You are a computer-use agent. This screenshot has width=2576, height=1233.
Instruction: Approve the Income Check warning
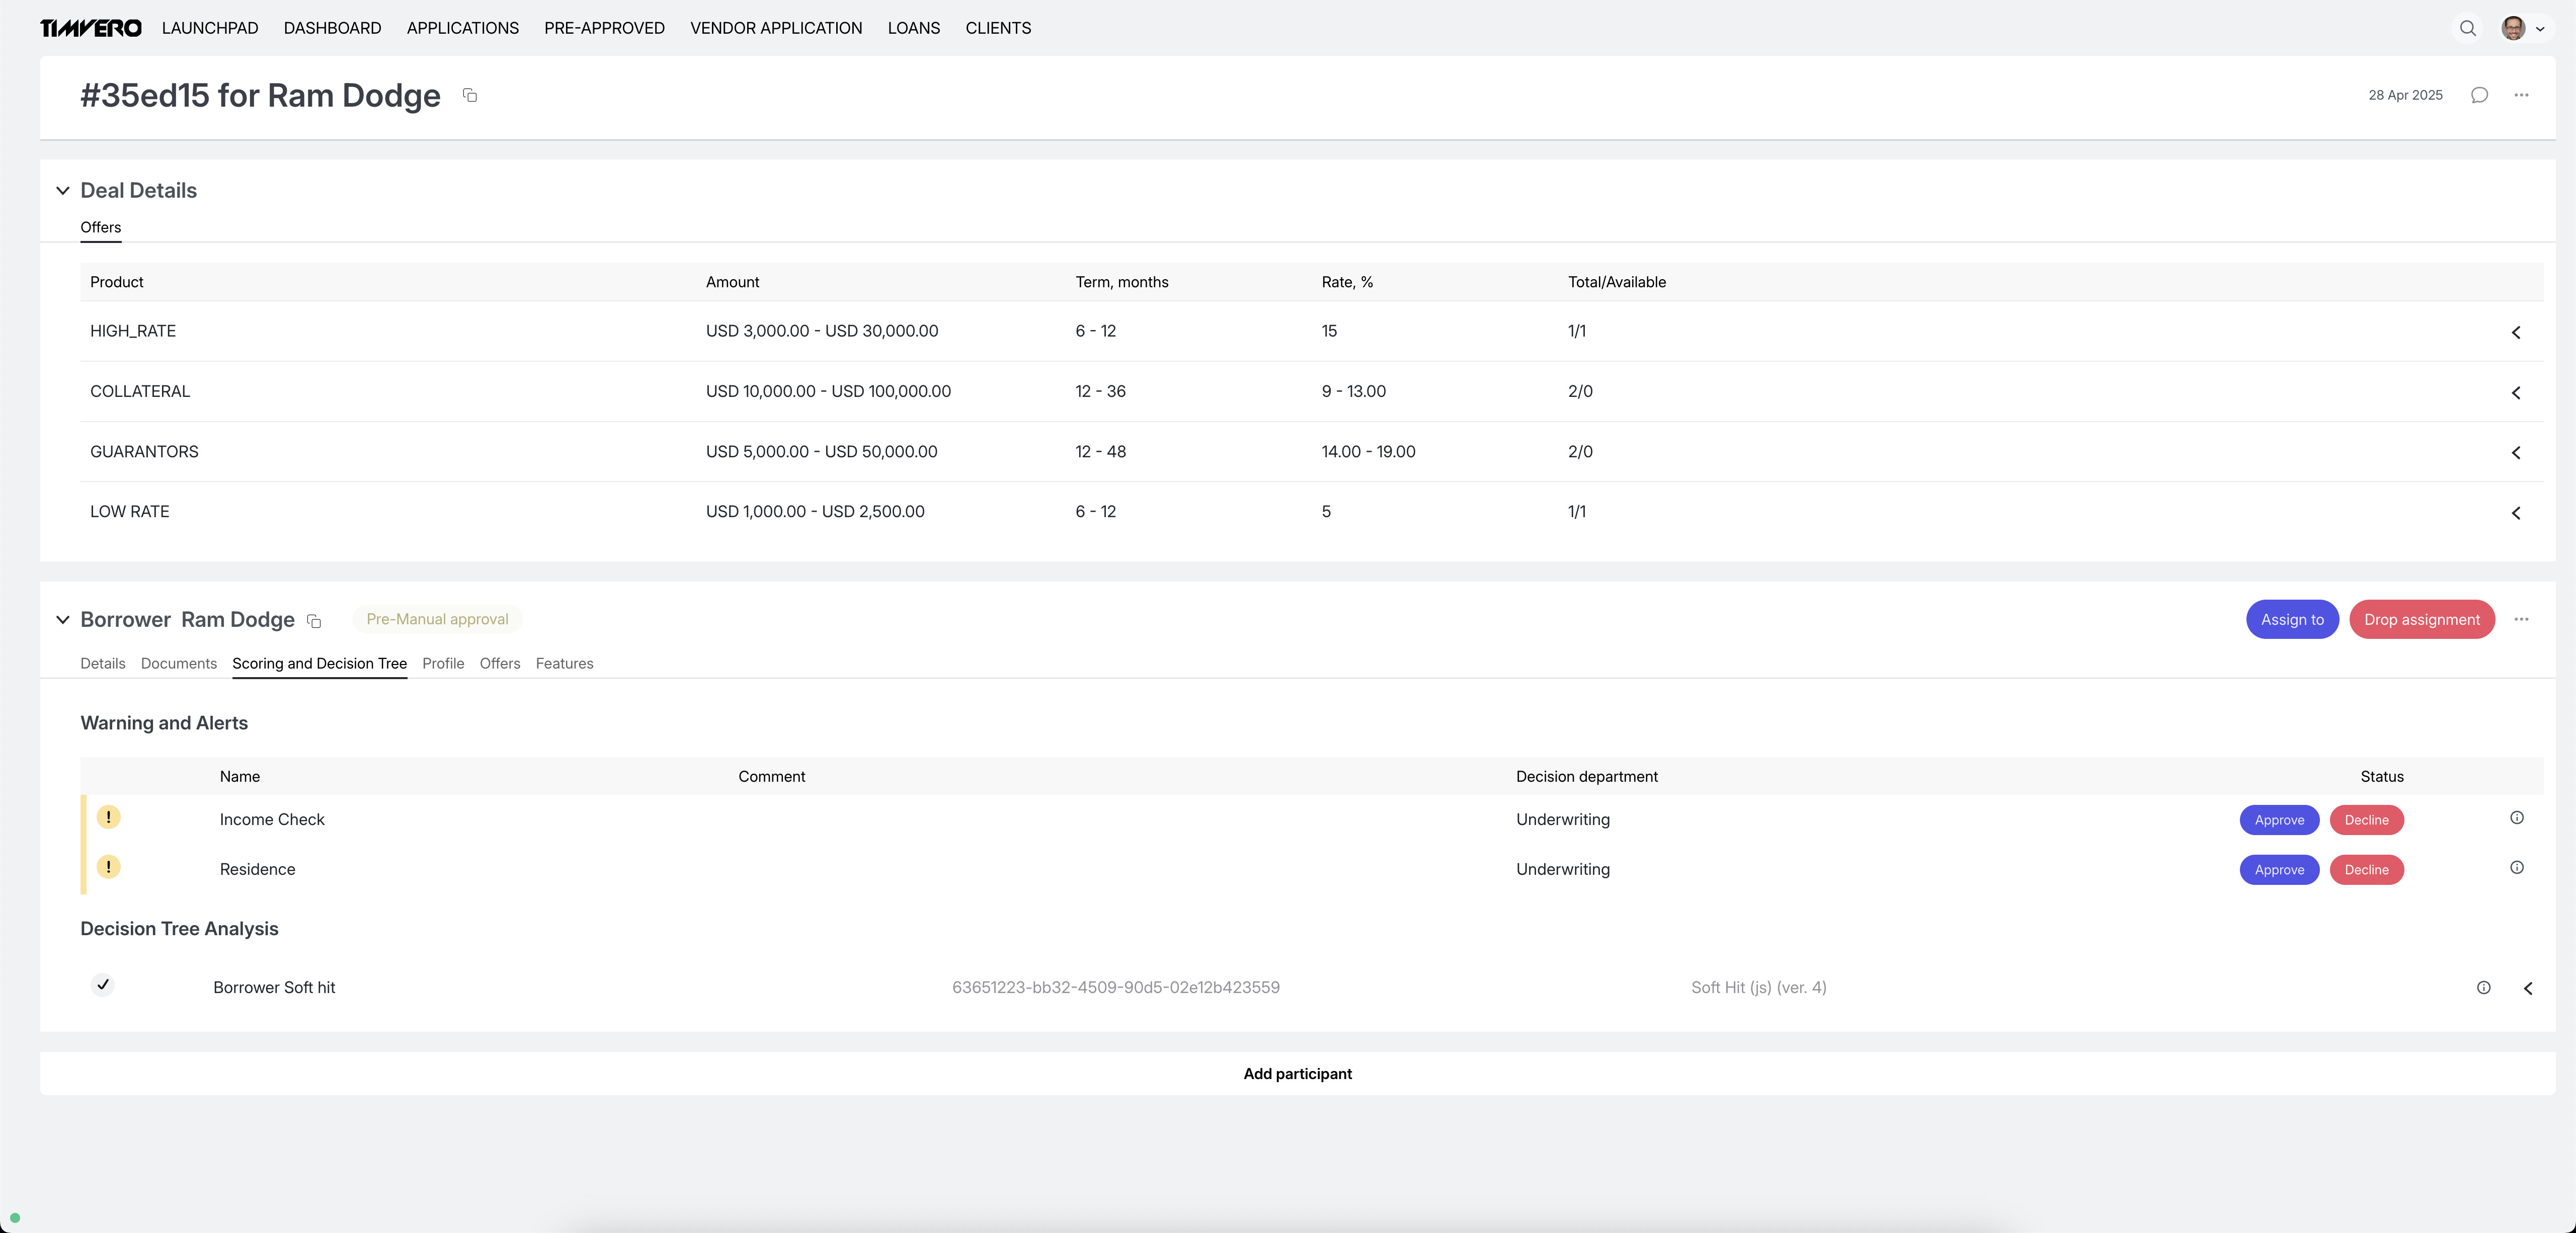pyautogui.click(x=2279, y=820)
